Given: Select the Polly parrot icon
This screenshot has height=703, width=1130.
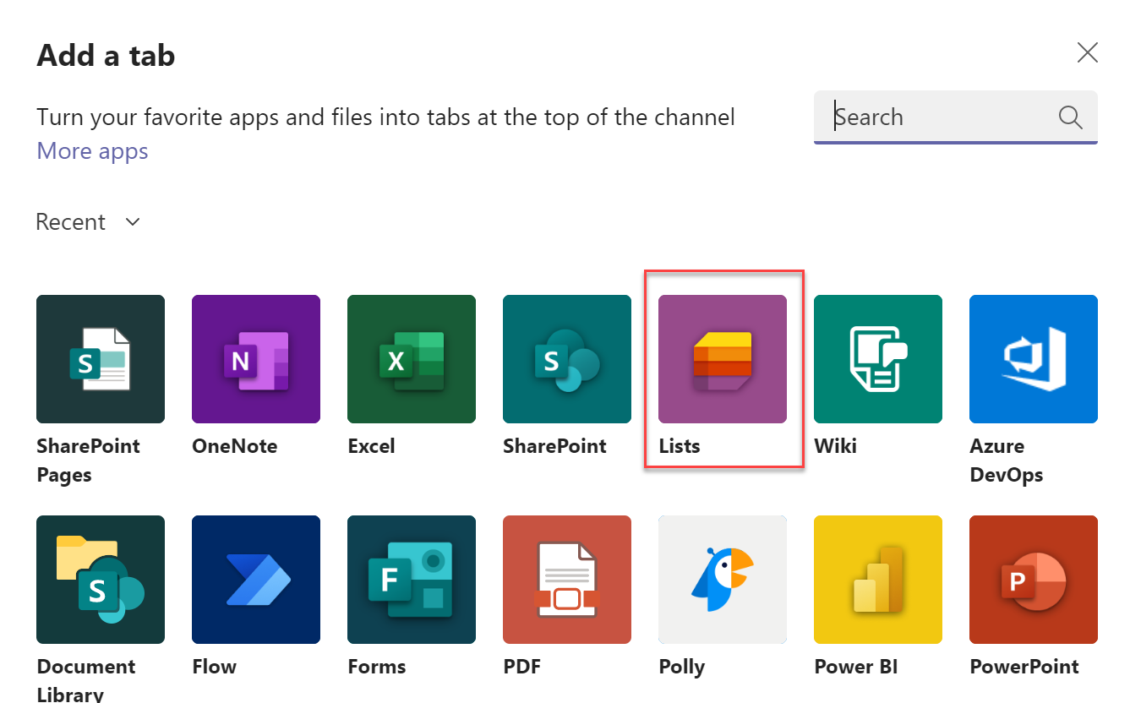Looking at the screenshot, I should click(723, 580).
